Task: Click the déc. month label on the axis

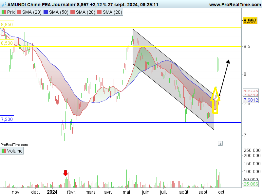Action: (36, 192)
